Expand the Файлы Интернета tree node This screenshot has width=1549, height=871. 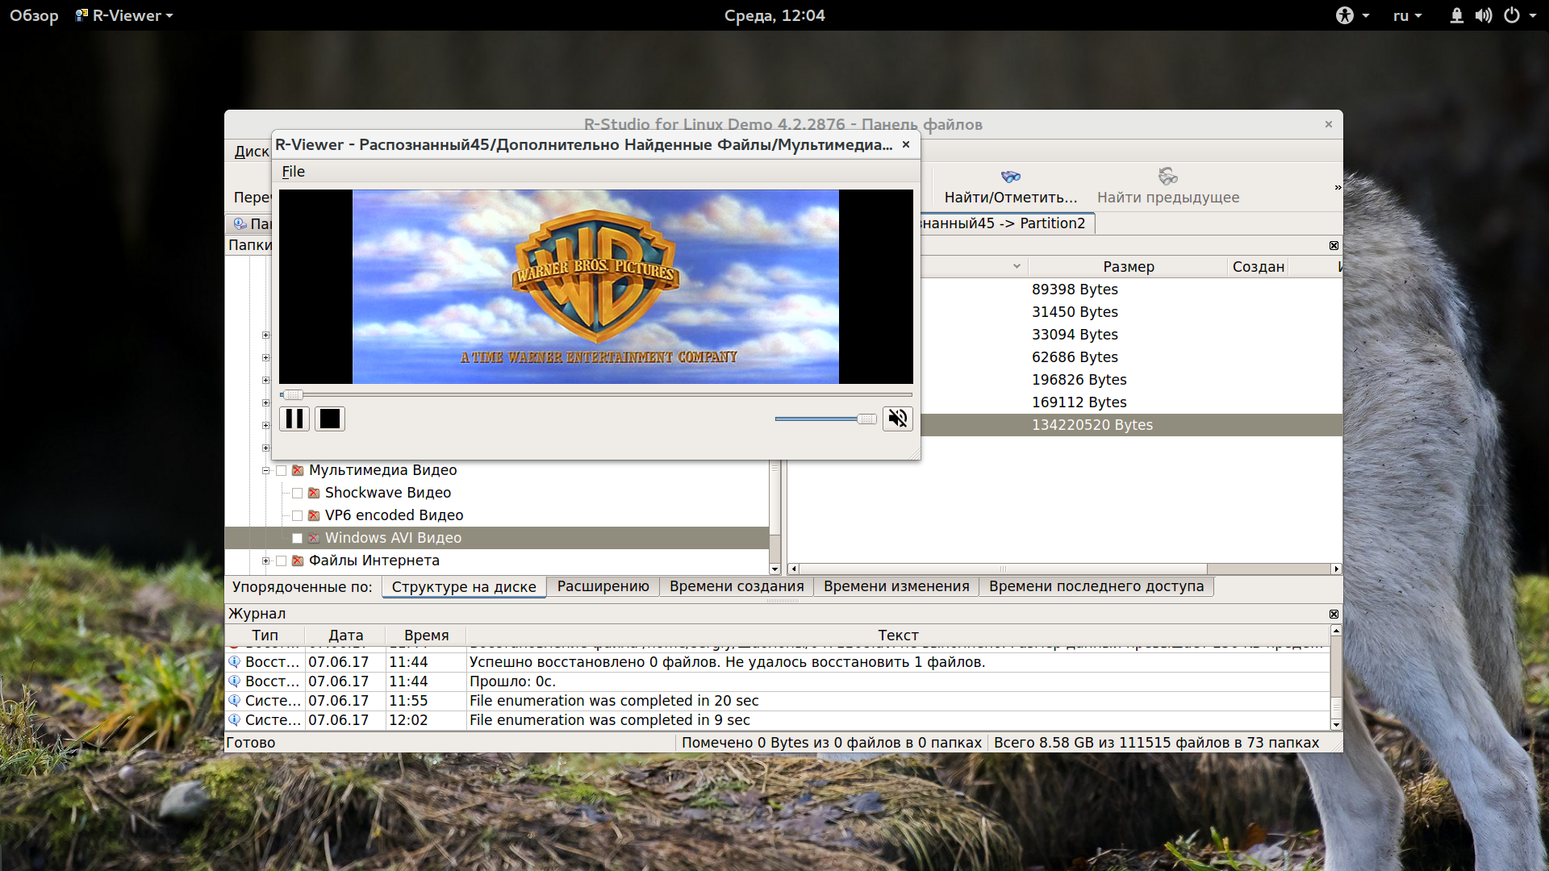(265, 561)
